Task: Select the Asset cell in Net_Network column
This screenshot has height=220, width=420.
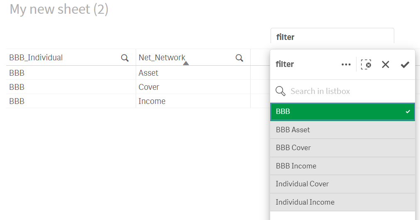Action: point(149,73)
